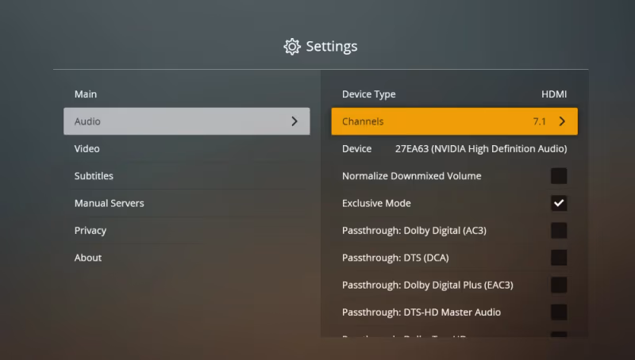Expand the Channels 7.1 option
Viewport: 635px width, 360px height.
pos(454,121)
